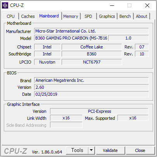The height and width of the screenshot is (157, 157).
Task: Click the Validate button
Action: (x=110, y=150)
